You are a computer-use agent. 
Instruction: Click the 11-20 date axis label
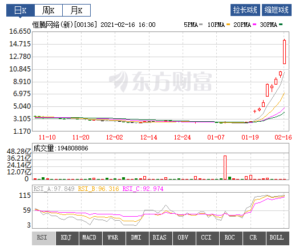[81, 137]
